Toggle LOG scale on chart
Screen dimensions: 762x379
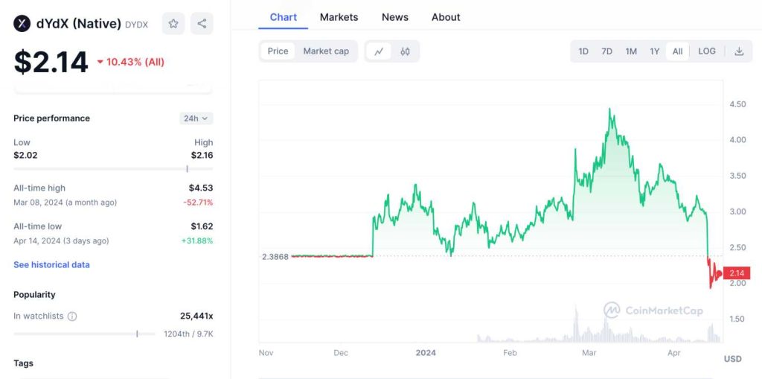707,51
